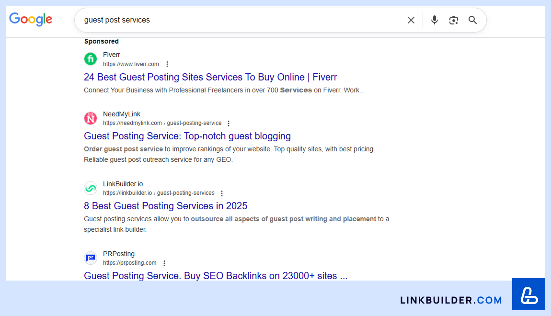Screen dimensions: 551x316
Task: Open the three-dot menu next to needmylink.com URL
Action: [229, 123]
